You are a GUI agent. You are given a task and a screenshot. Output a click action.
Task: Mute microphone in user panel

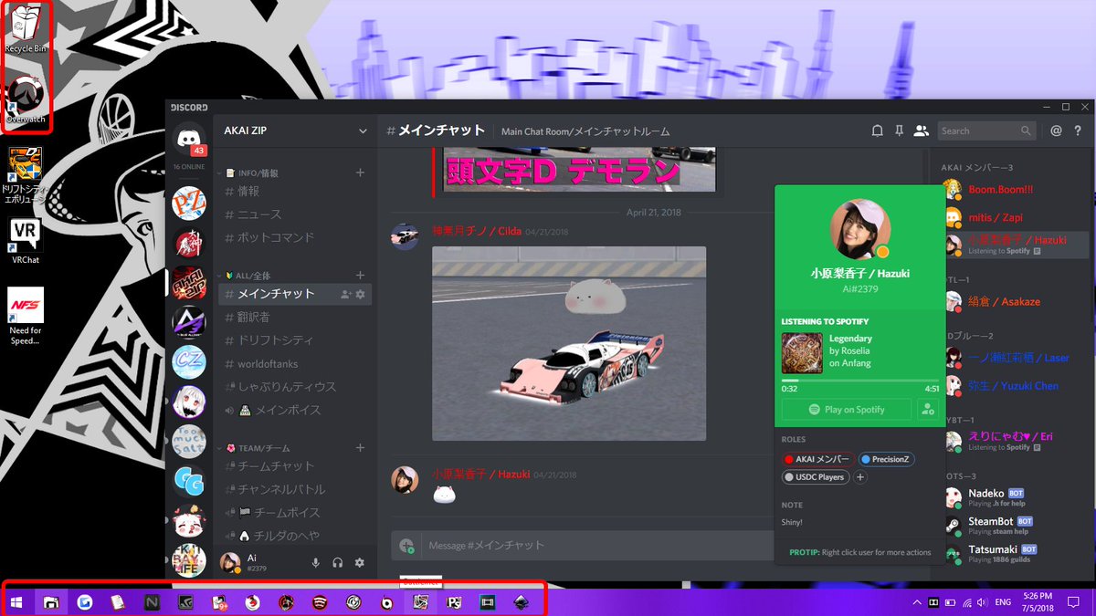[x=316, y=563]
